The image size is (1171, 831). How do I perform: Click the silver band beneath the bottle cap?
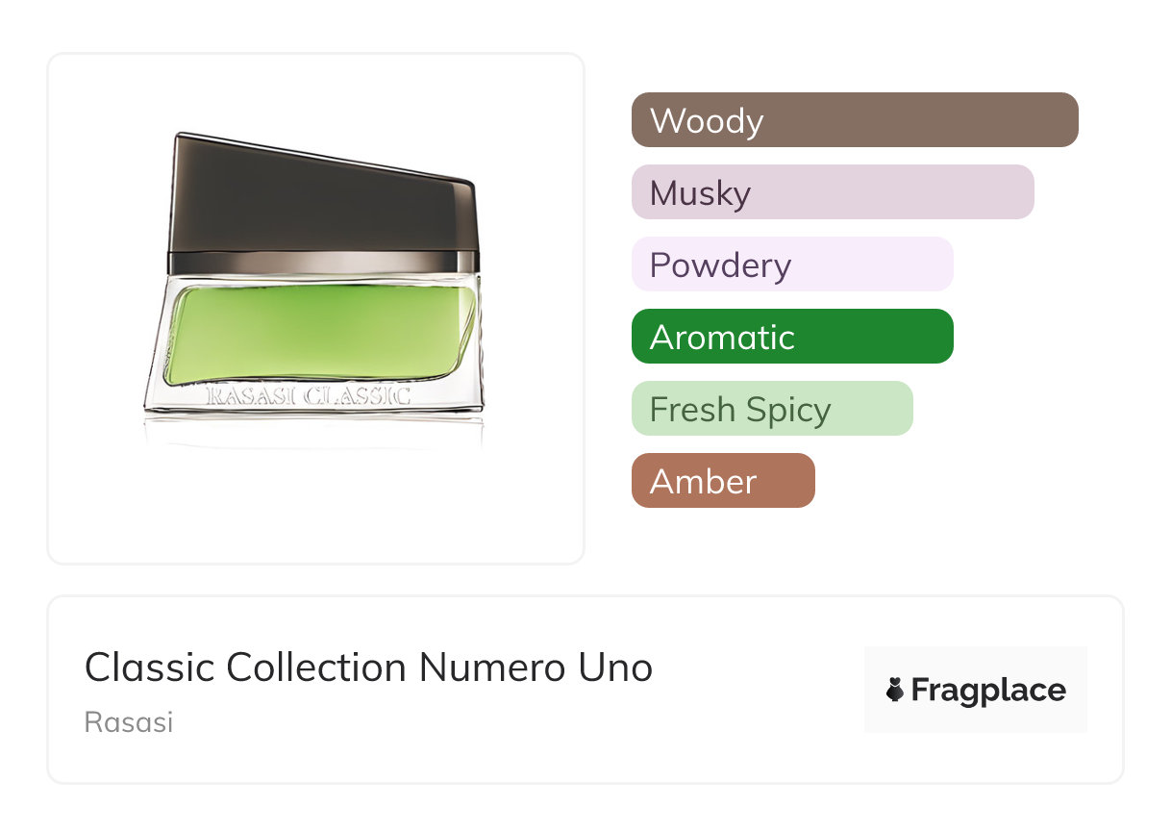coord(322,263)
